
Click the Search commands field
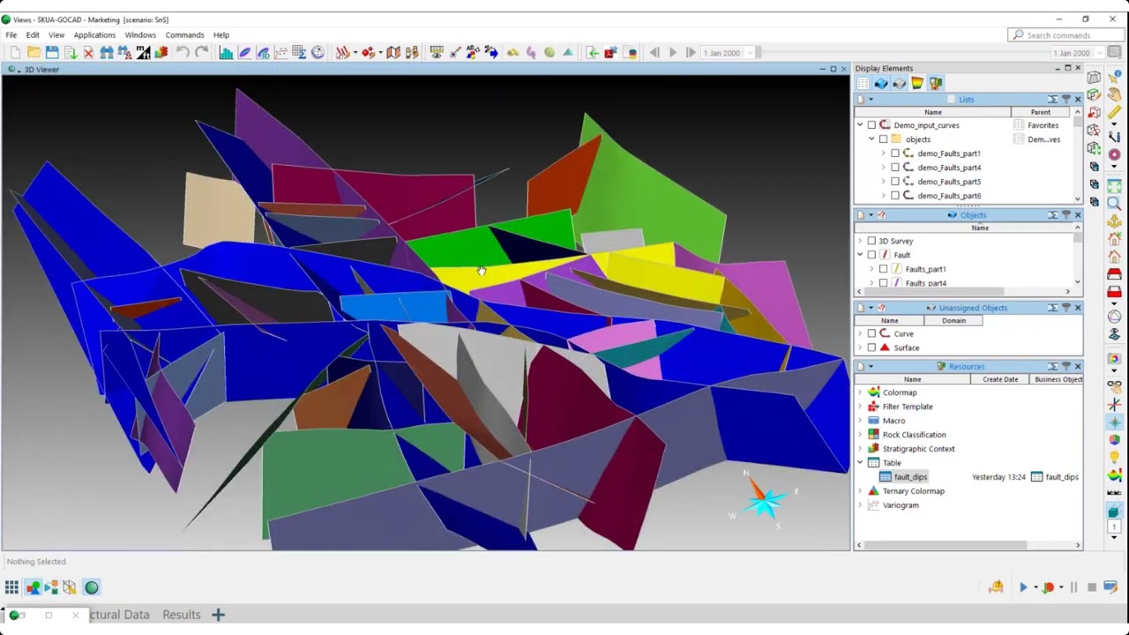[x=1064, y=35]
